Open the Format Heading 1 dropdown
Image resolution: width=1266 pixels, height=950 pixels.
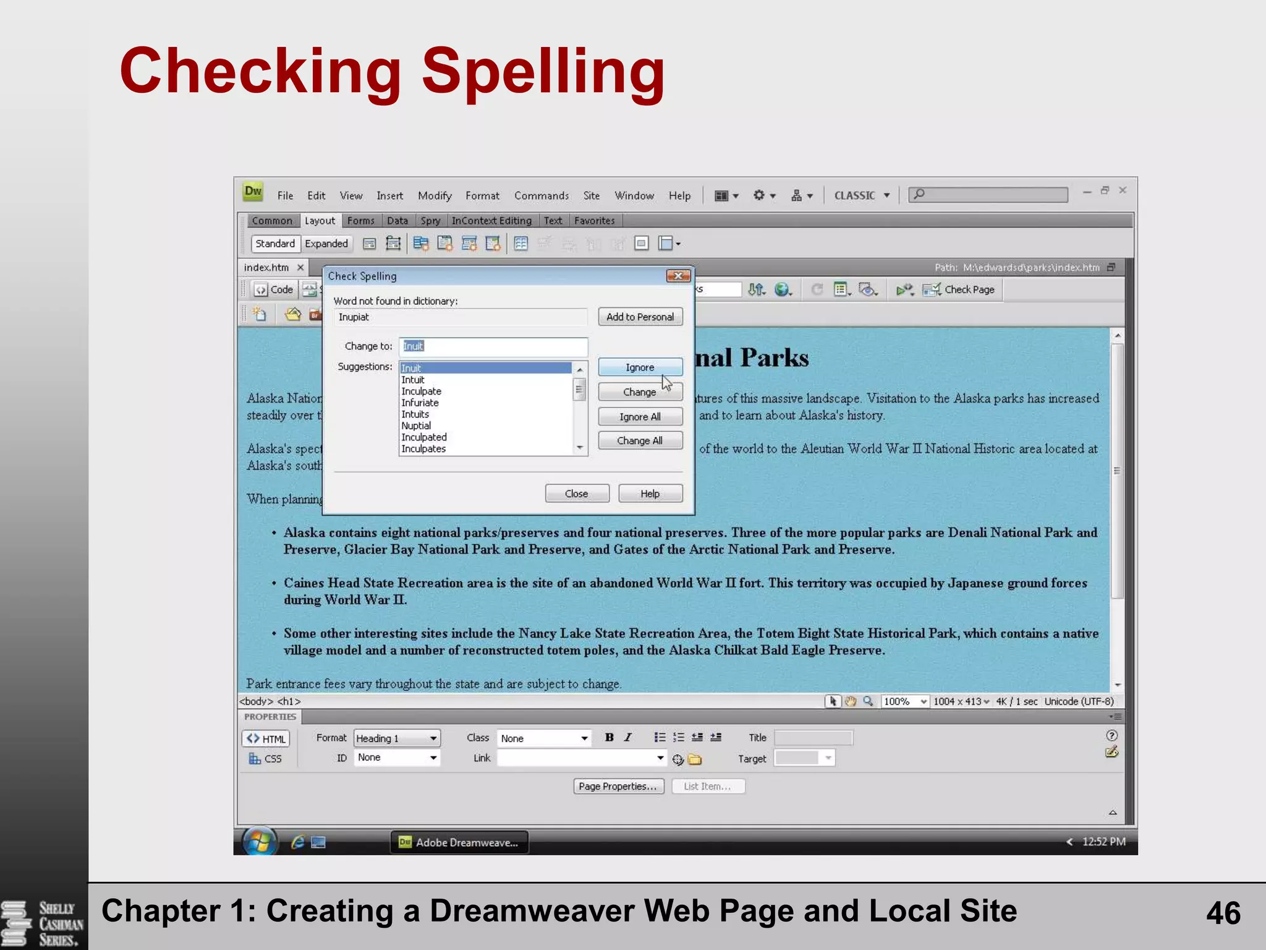pyautogui.click(x=396, y=738)
